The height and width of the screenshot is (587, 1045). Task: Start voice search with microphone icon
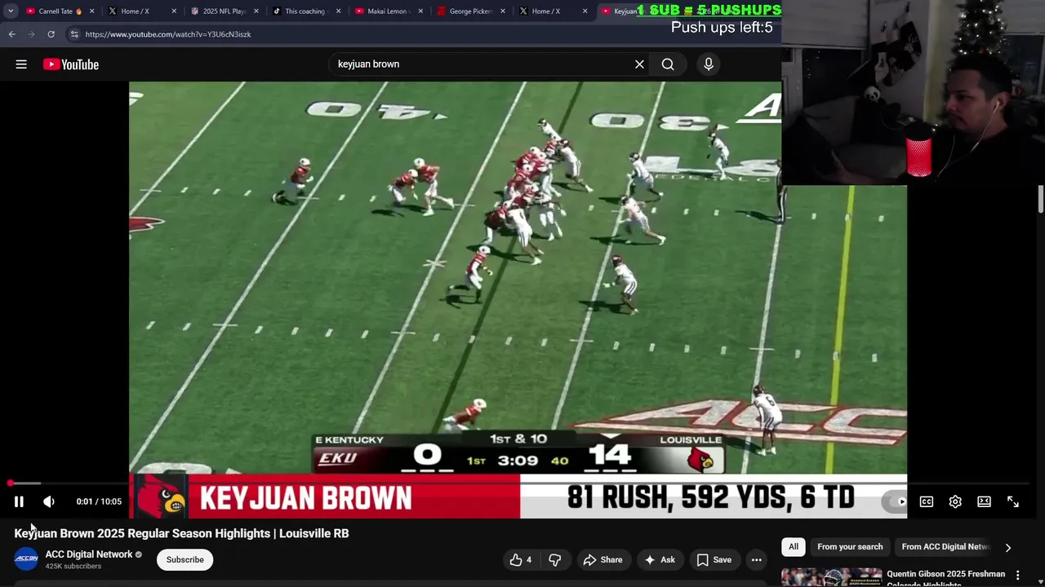coord(709,64)
